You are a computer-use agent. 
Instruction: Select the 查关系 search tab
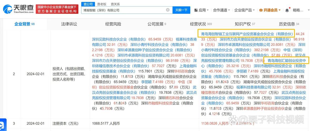click(x=115, y=4)
